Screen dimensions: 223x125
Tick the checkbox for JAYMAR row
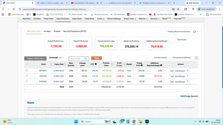click(27, 76)
